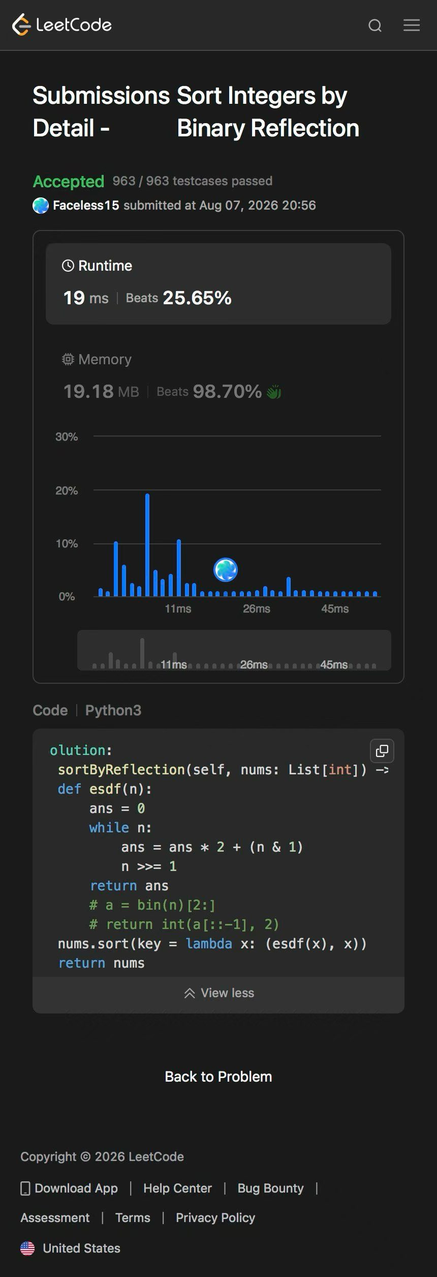Open the Faceless15 profile link

pyautogui.click(x=86, y=206)
